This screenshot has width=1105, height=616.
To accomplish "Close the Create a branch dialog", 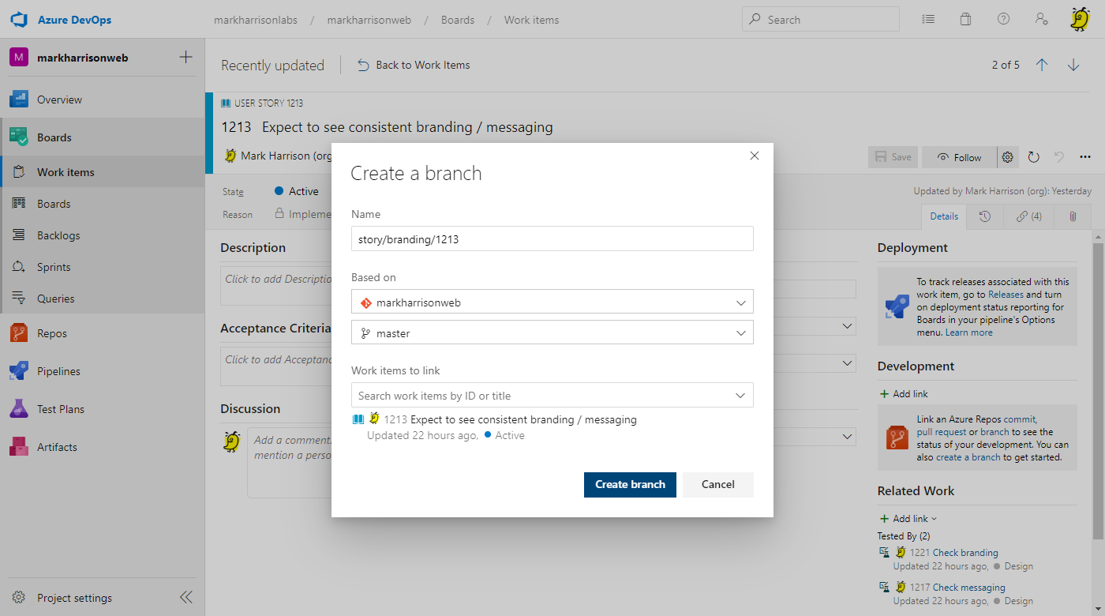I will click(754, 156).
